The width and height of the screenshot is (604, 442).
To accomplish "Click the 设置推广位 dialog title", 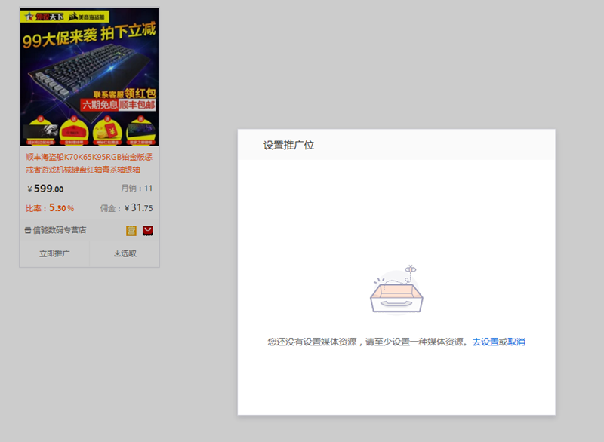I will [x=288, y=145].
